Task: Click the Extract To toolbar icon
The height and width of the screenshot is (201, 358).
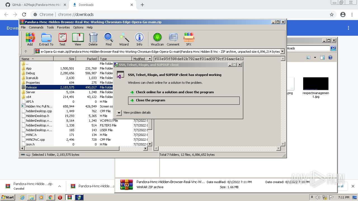Action: [46, 39]
